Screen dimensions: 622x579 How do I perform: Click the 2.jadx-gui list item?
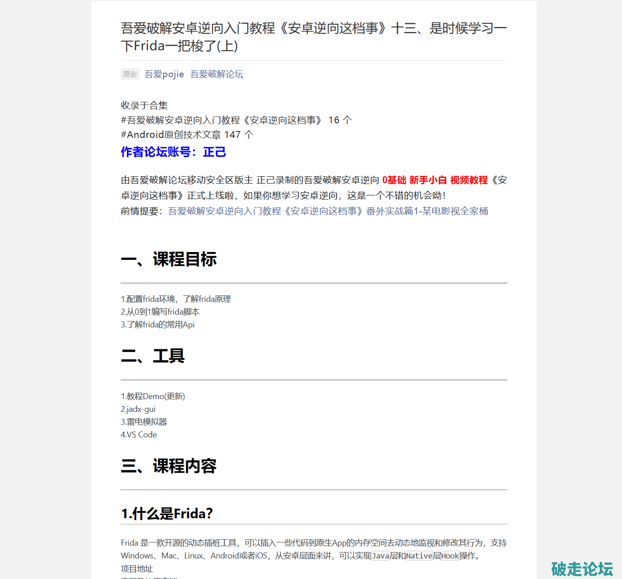tap(138, 409)
